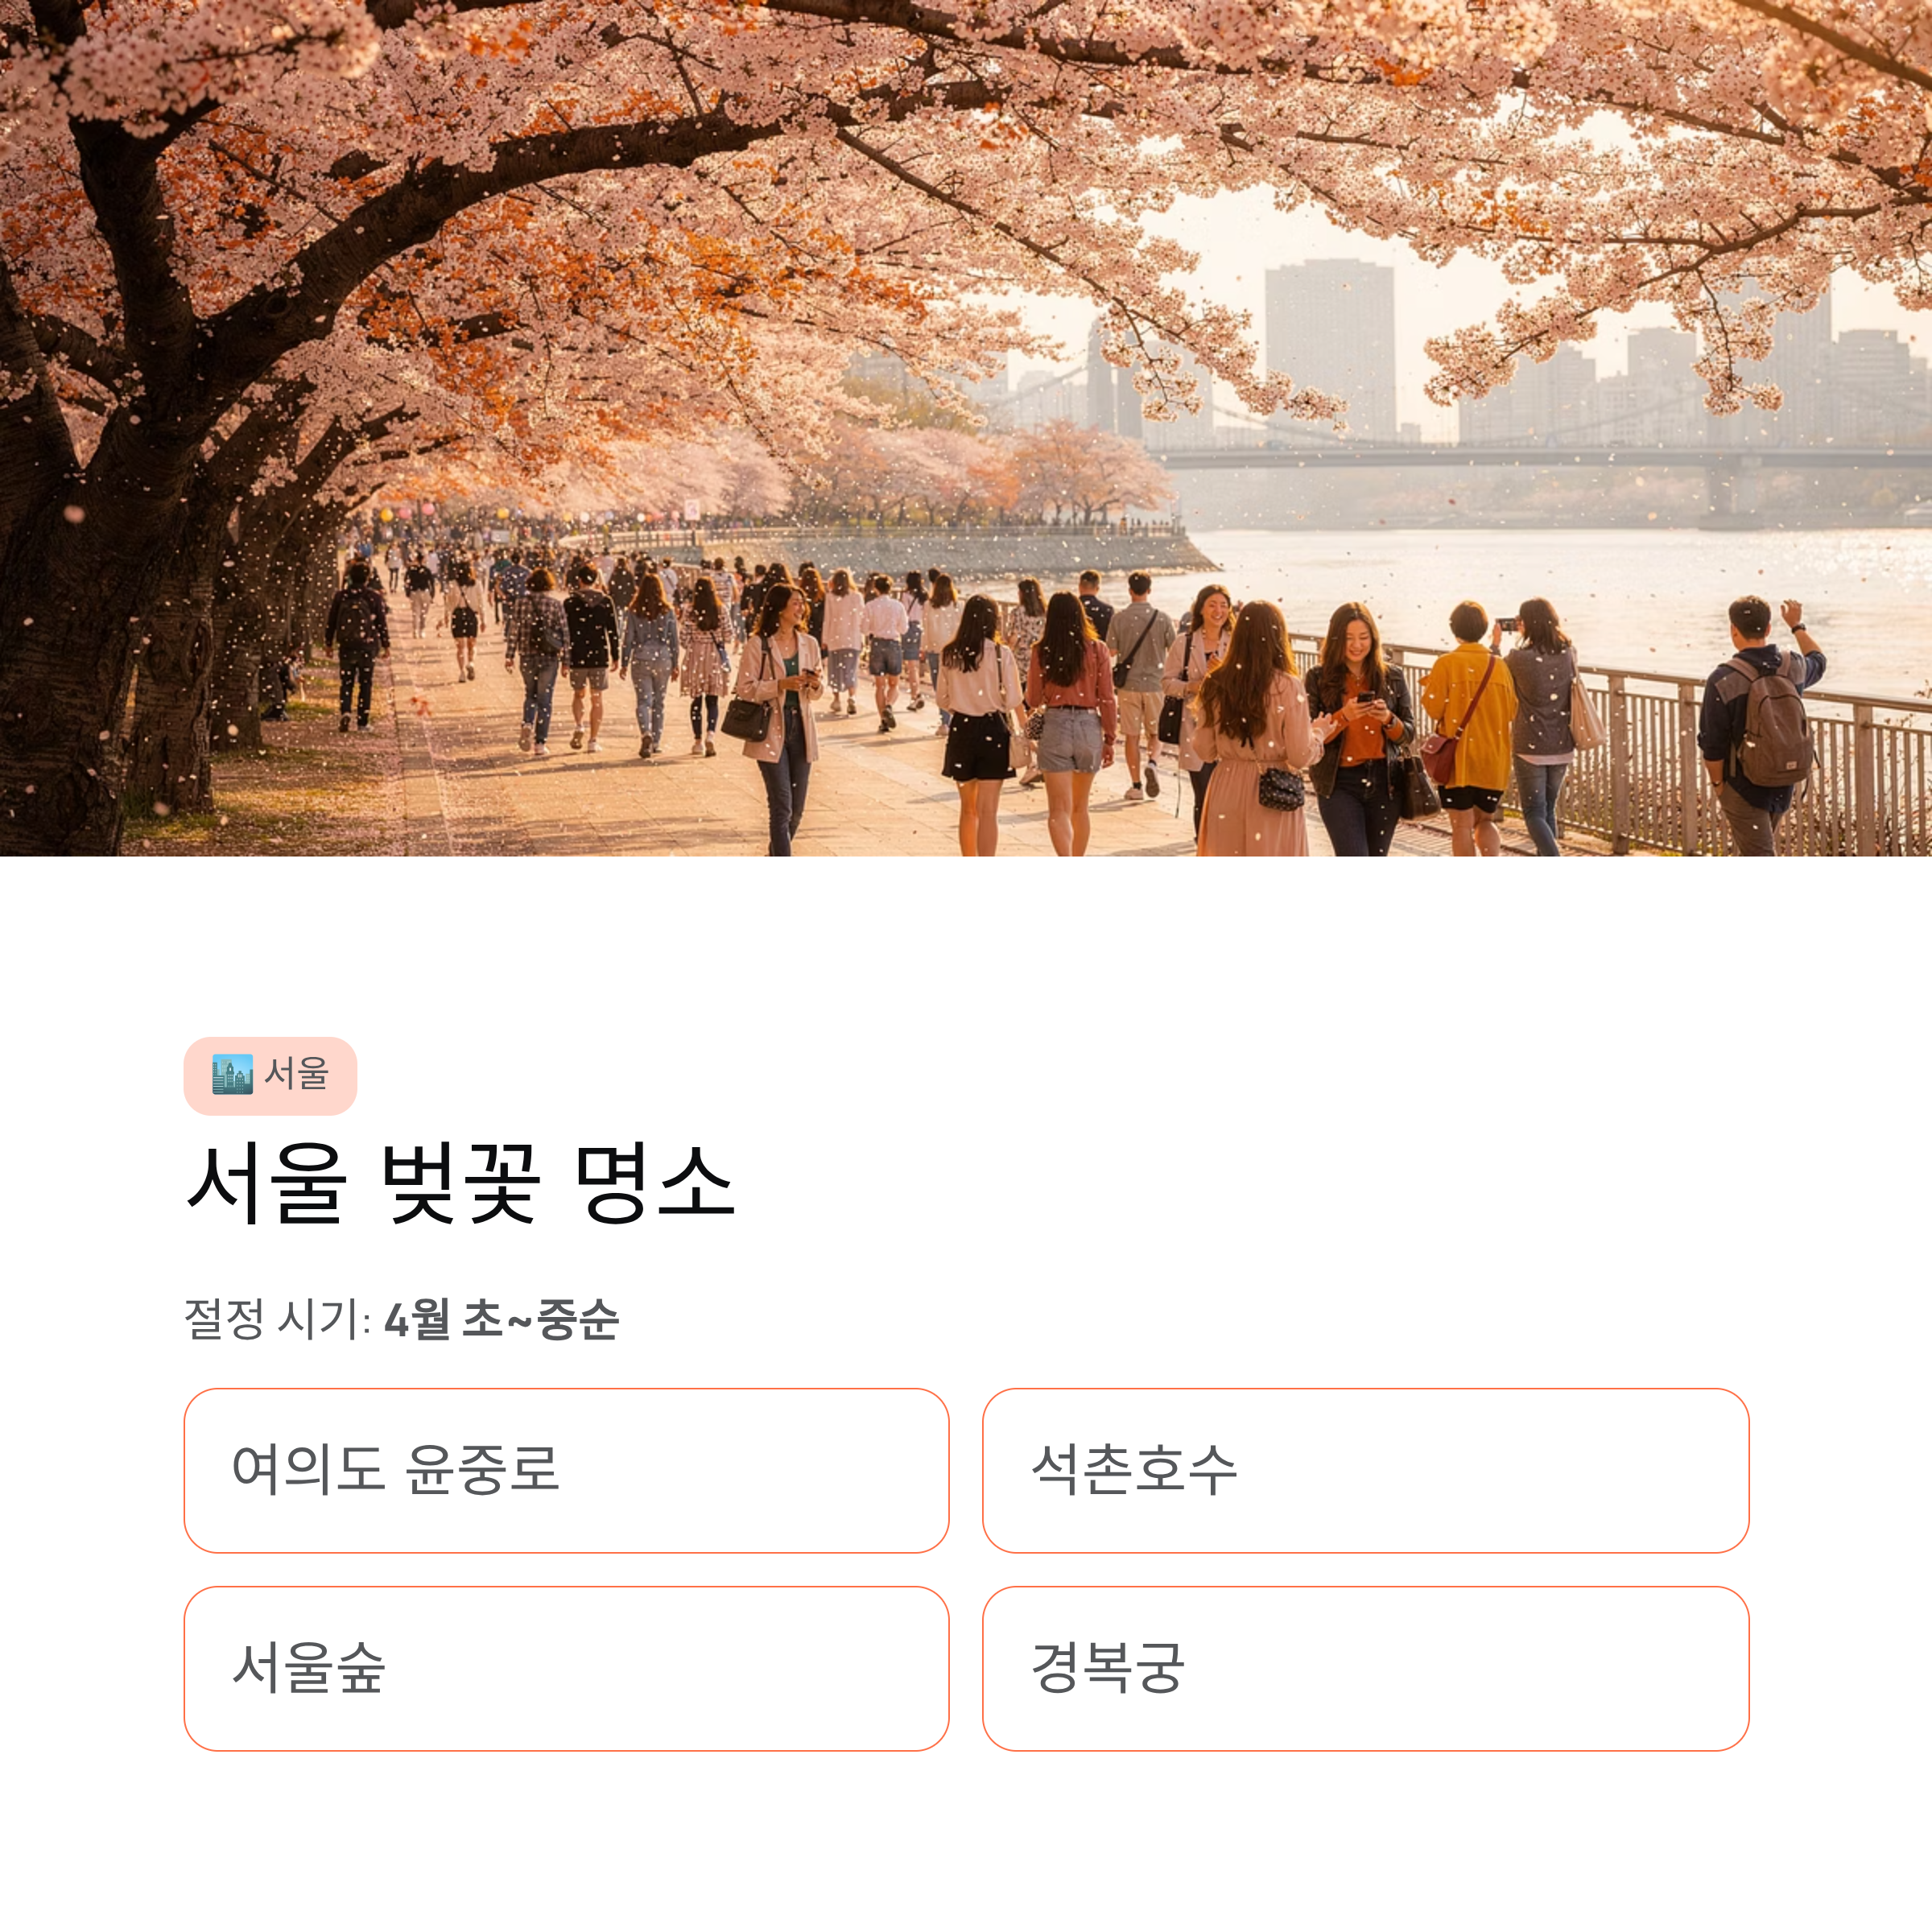Choose the 서울숲 spot card

[x=566, y=1668]
